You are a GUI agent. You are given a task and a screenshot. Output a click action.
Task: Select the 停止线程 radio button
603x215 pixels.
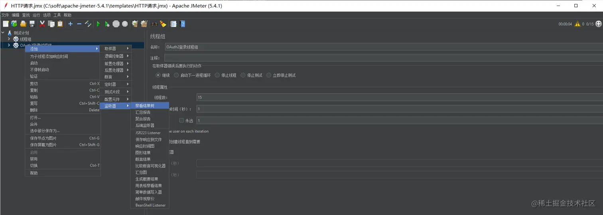pyautogui.click(x=217, y=75)
